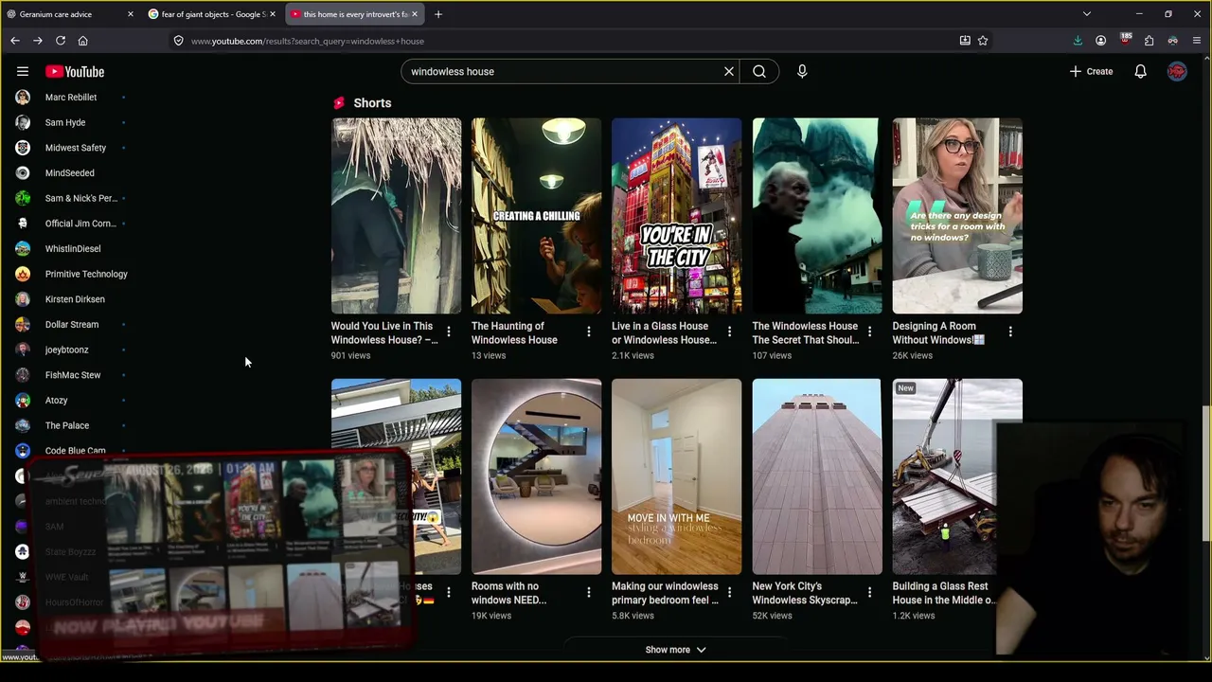Open options for Would You Live in This Windowless House short
This screenshot has width=1212, height=682.
[x=449, y=332]
